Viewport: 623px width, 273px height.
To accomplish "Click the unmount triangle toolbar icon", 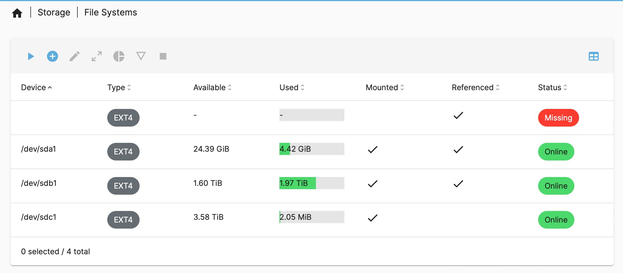I will (x=141, y=57).
